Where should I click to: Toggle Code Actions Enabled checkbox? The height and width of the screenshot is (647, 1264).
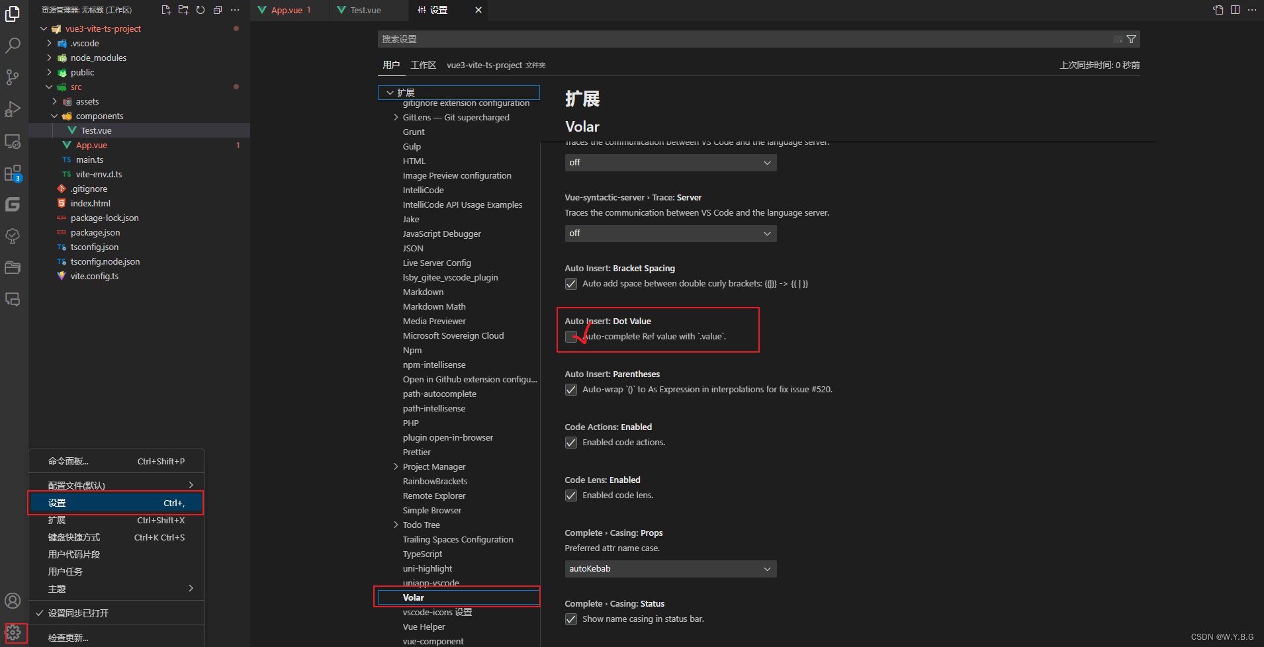[571, 443]
